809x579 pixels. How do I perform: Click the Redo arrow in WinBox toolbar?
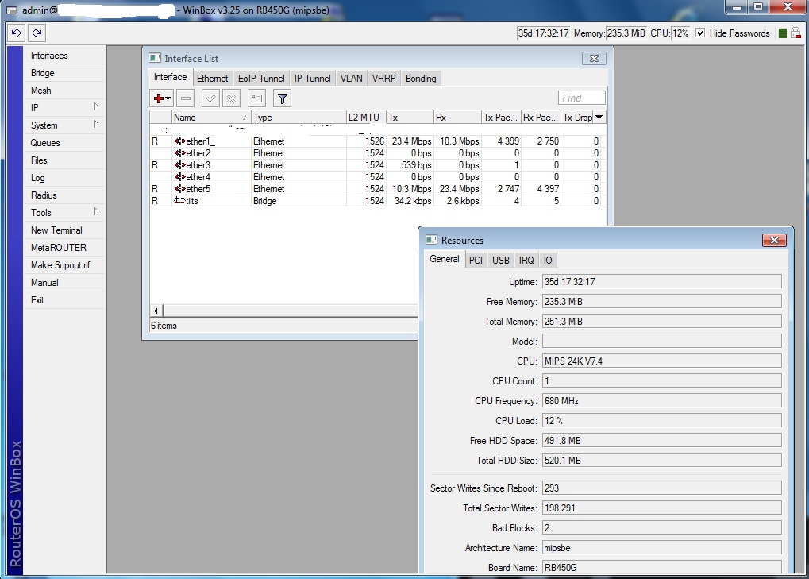pos(37,33)
